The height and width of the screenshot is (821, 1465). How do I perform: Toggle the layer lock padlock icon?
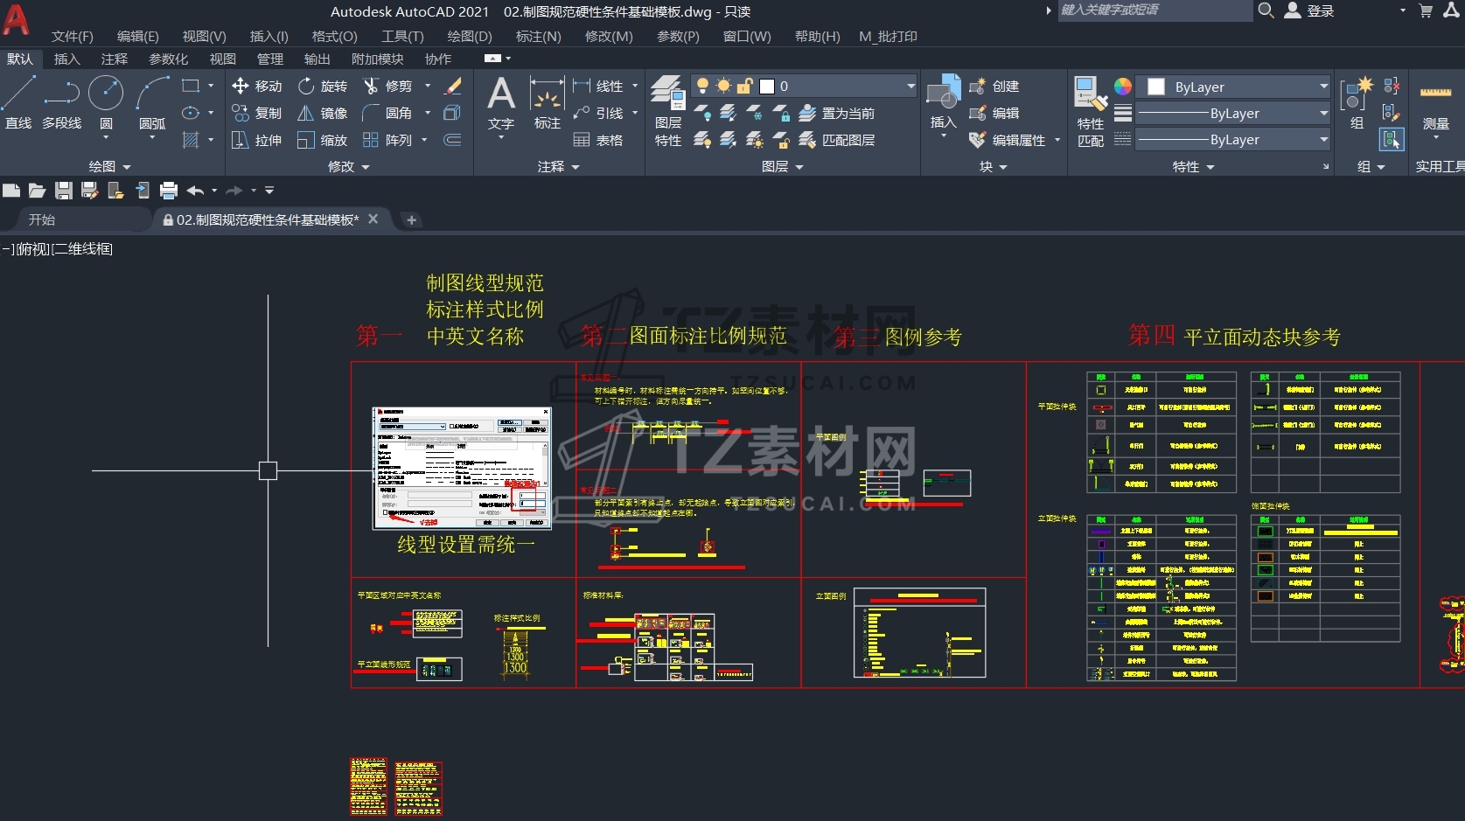pos(744,86)
